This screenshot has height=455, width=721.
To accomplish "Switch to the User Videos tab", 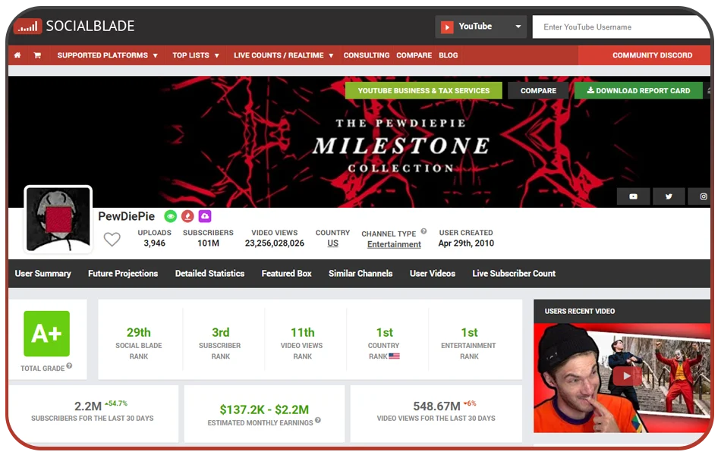I will click(433, 274).
